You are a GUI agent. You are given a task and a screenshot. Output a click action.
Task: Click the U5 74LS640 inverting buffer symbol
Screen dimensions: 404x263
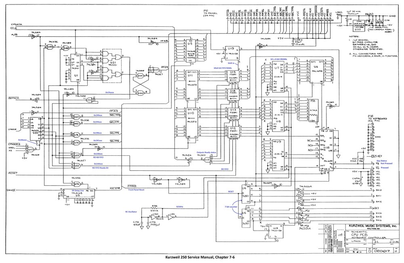click(191, 51)
